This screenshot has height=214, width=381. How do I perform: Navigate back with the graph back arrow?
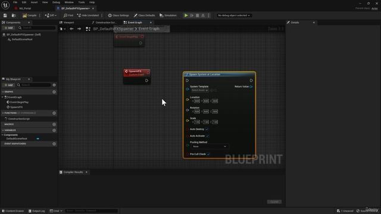[x=71, y=29]
